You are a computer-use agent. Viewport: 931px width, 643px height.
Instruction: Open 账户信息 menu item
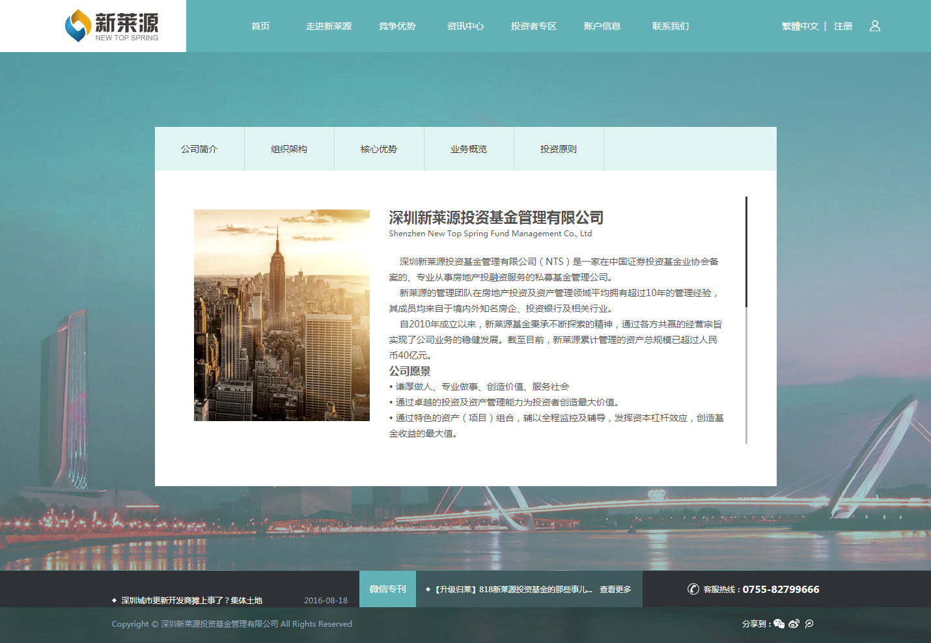(602, 26)
